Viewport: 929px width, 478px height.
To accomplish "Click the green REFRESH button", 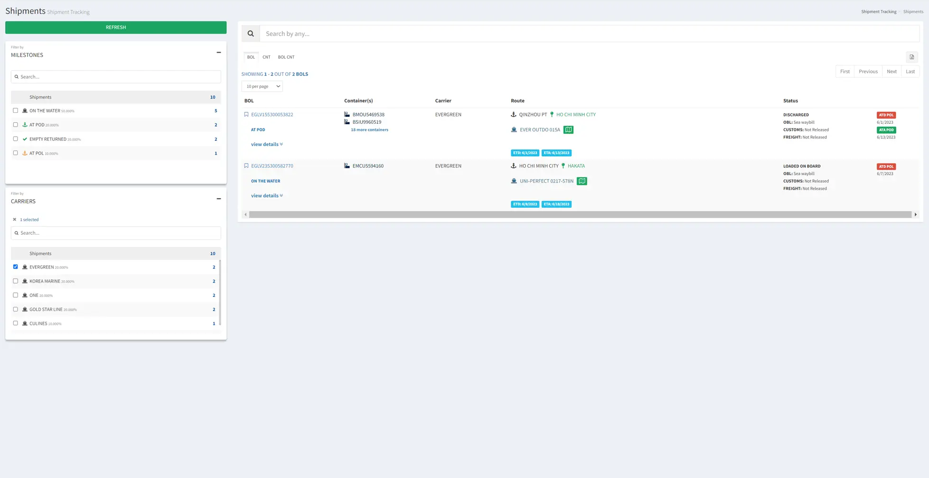I will tap(116, 28).
